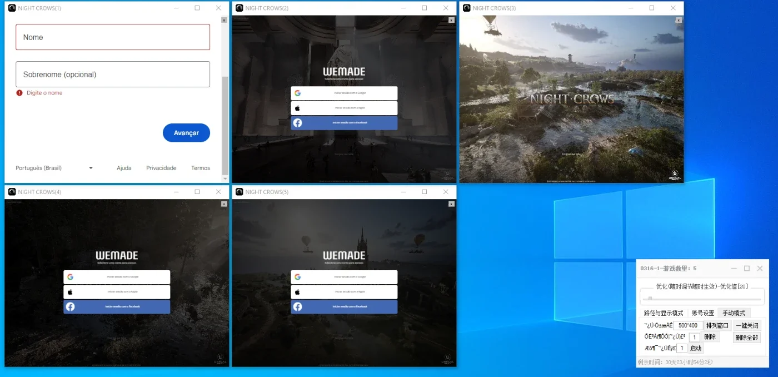The height and width of the screenshot is (377, 778).
Task: Click the Nome input field
Action: pyautogui.click(x=113, y=37)
